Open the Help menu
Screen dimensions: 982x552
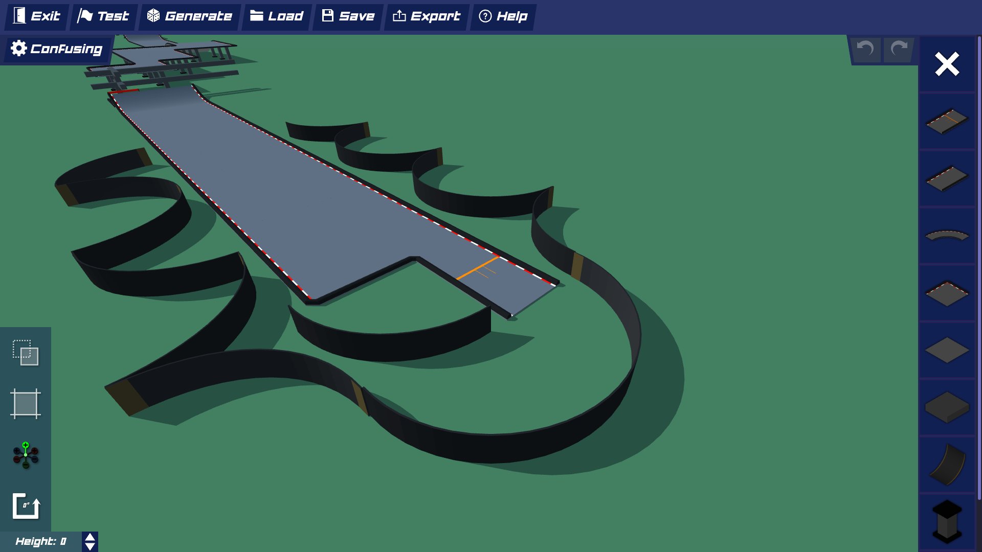(x=503, y=16)
